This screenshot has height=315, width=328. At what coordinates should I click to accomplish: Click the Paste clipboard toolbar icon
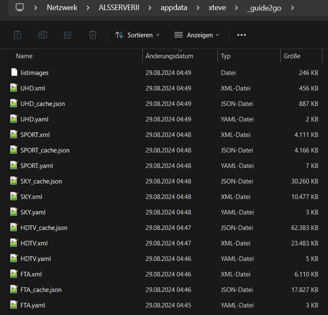coord(18,35)
